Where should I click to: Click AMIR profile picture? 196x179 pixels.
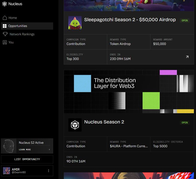tap(7, 171)
